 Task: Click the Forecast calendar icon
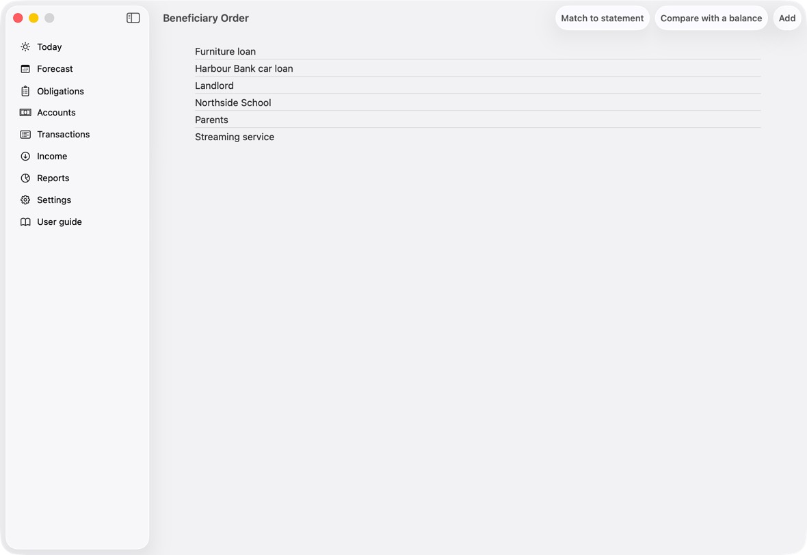25,69
